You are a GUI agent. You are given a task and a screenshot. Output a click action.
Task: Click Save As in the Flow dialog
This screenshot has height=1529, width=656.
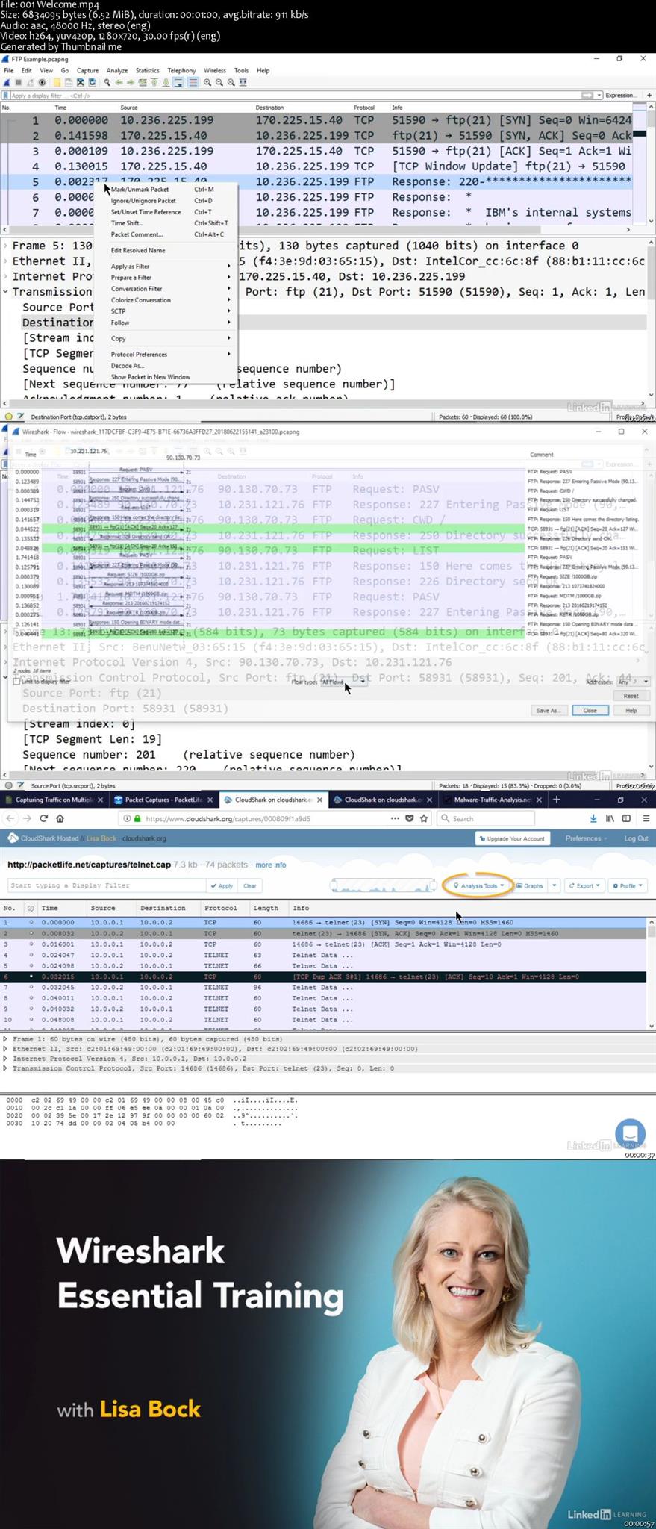(549, 710)
